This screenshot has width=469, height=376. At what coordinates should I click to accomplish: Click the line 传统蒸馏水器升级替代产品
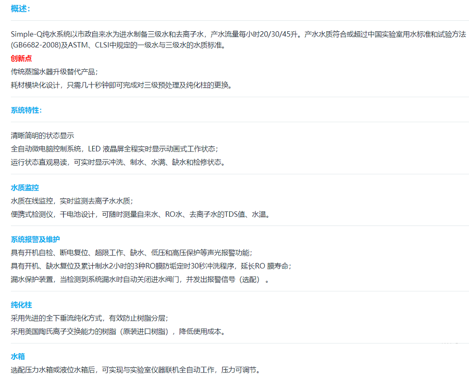point(54,71)
